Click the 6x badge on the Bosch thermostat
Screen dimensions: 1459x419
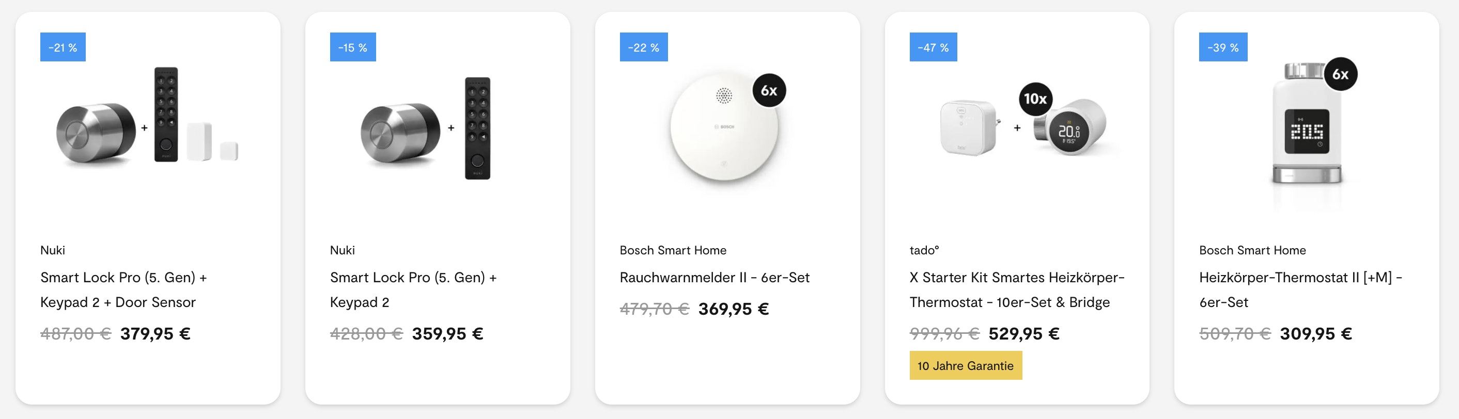[x=1340, y=74]
